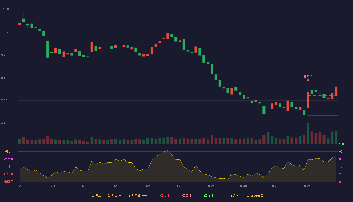This screenshot has width=353, height=202.
Task: Select the 建仓区 zone label
Action: pyautogui.click(x=9, y=174)
